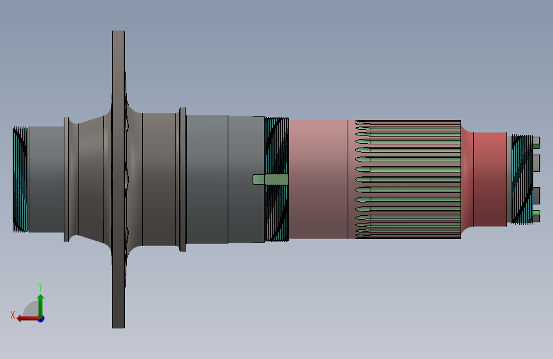Image resolution: width=553 pixels, height=359 pixels.
Task: Click the red stepped shoulder near right end
Action: (484, 179)
